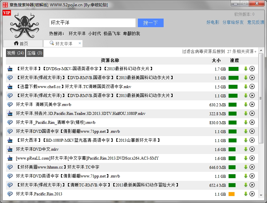Close the 环太平洋 search tab
Image resolution: width=267 pixels, height=203 pixels.
(x=80, y=43)
